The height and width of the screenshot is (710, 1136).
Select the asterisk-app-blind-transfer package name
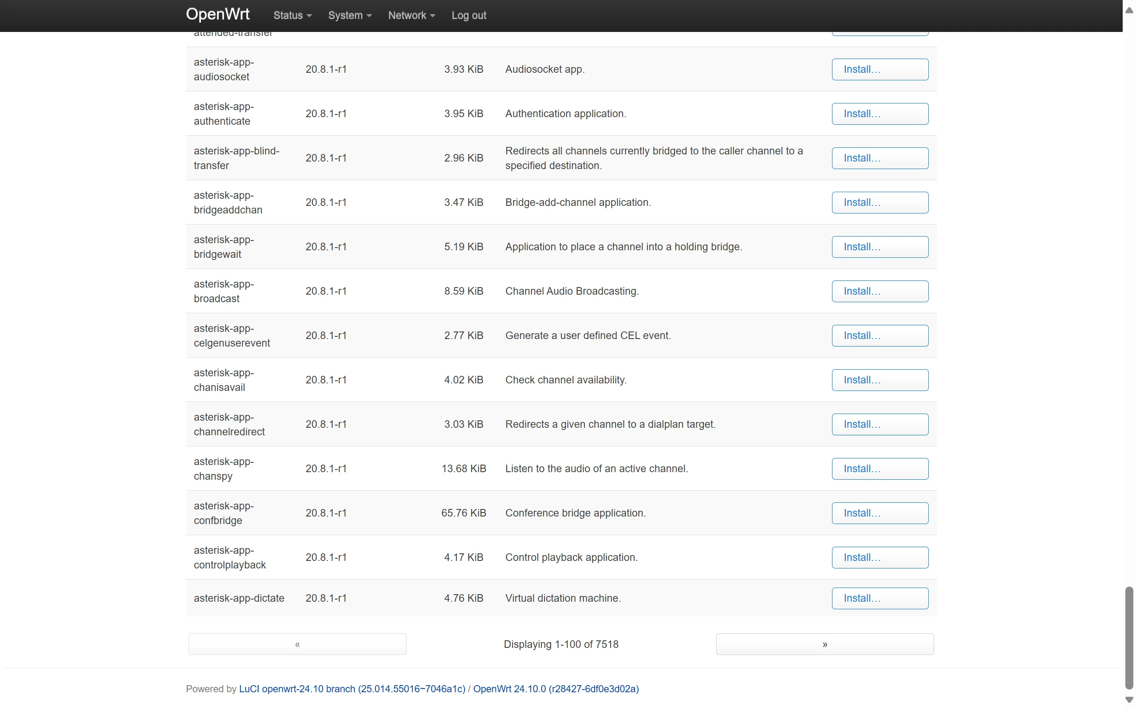click(236, 158)
